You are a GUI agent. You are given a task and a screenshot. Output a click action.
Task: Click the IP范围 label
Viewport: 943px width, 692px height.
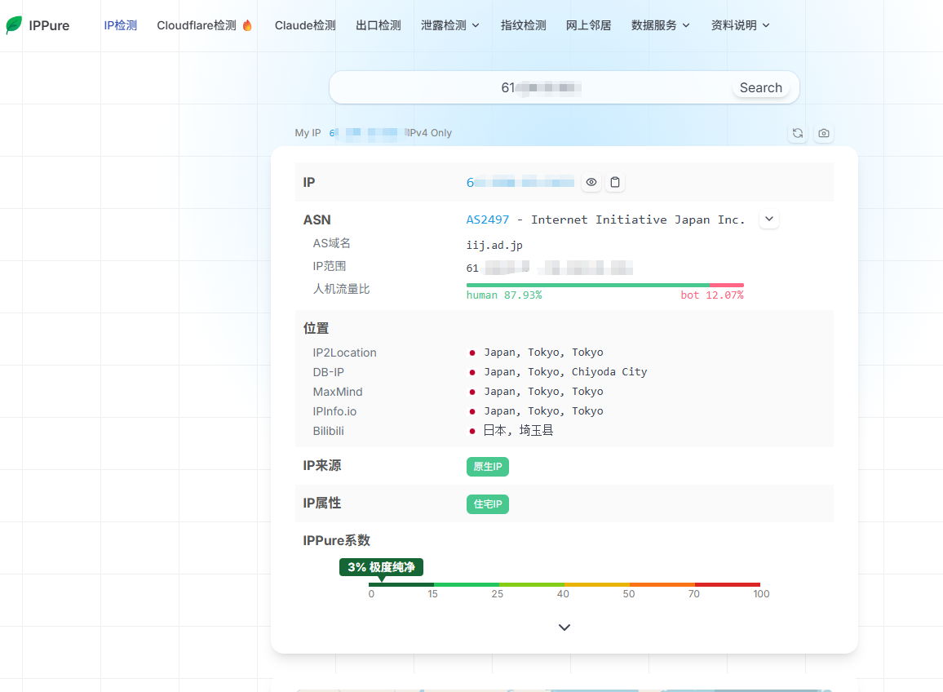329,266
